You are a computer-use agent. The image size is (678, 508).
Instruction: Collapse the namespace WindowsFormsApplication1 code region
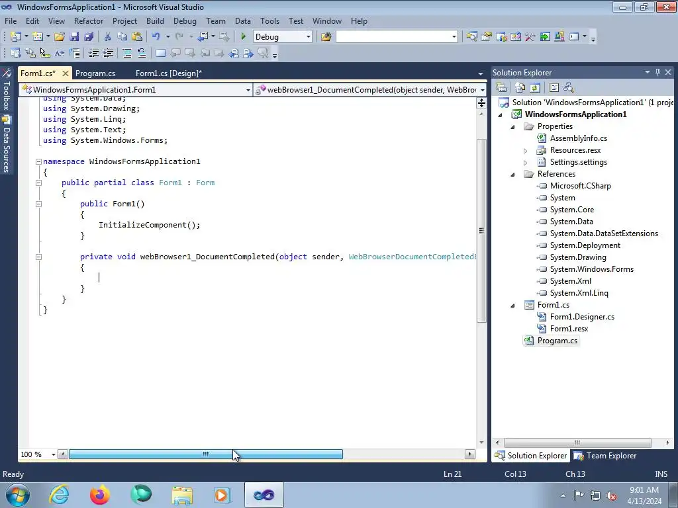38,161
